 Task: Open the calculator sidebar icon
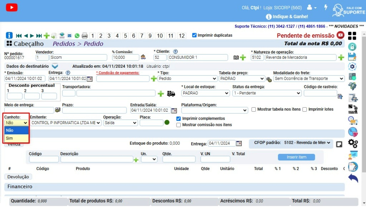click(x=352, y=76)
